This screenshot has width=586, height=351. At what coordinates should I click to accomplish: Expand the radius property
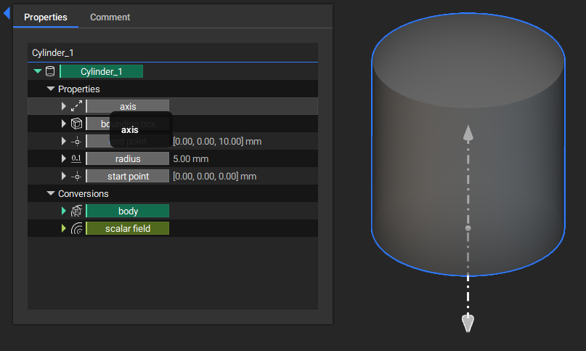[64, 158]
